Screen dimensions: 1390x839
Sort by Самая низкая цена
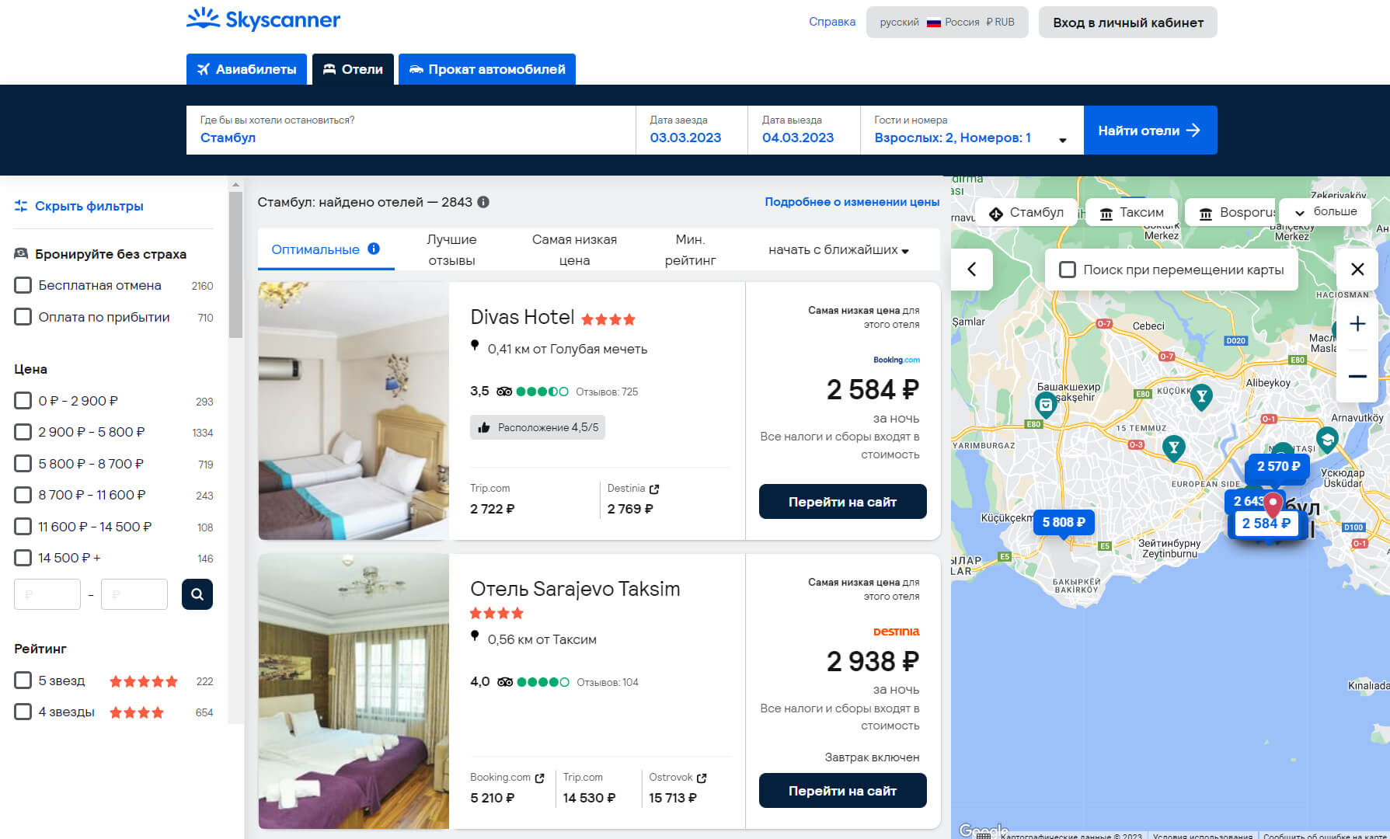point(574,249)
